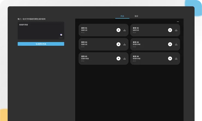This screenshot has width=202, height=121.
Task: Switch to the 靈感 tab
Action: point(136,16)
